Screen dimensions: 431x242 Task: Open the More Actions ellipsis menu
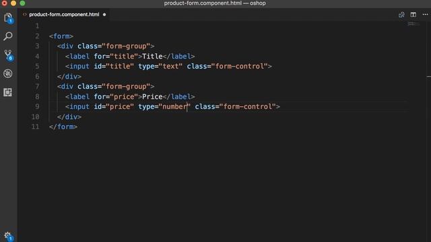coord(425,15)
